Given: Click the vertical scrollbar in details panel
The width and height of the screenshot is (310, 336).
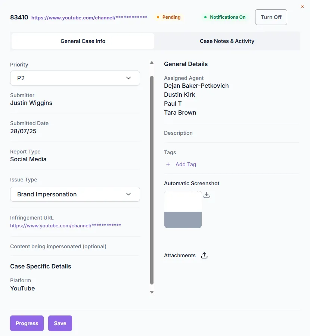Looking at the screenshot, I should pos(152,180).
